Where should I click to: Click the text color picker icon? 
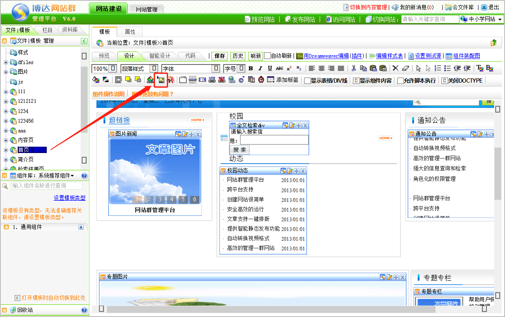coord(480,68)
